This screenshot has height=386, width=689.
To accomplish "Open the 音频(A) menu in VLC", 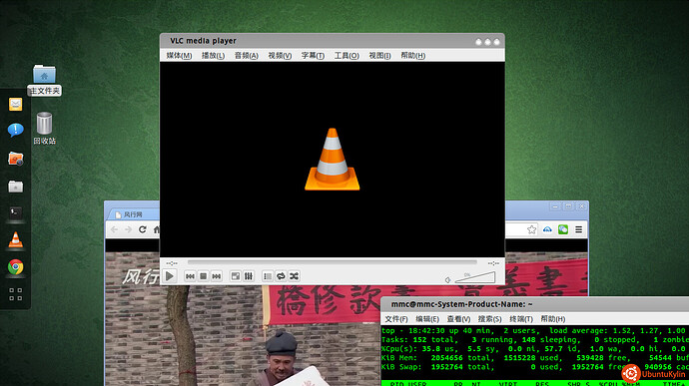I will coord(246,55).
